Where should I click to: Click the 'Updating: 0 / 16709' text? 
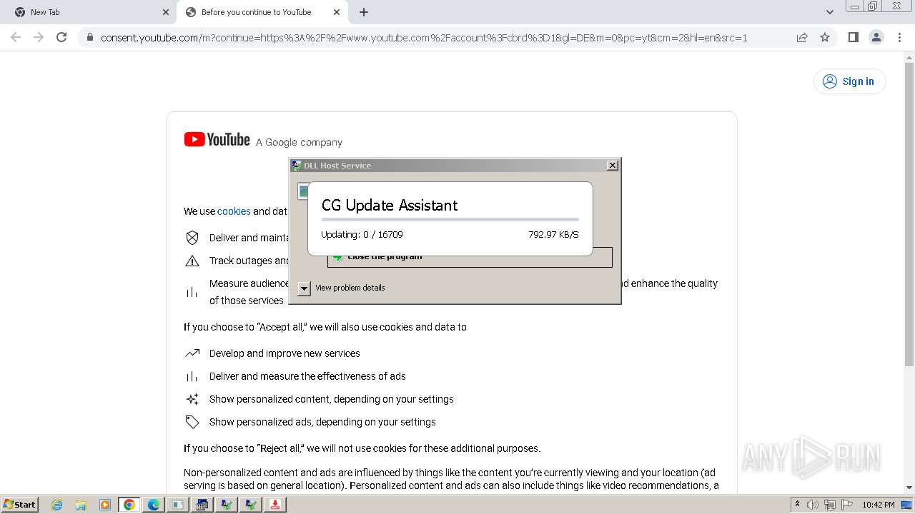pyautogui.click(x=362, y=234)
